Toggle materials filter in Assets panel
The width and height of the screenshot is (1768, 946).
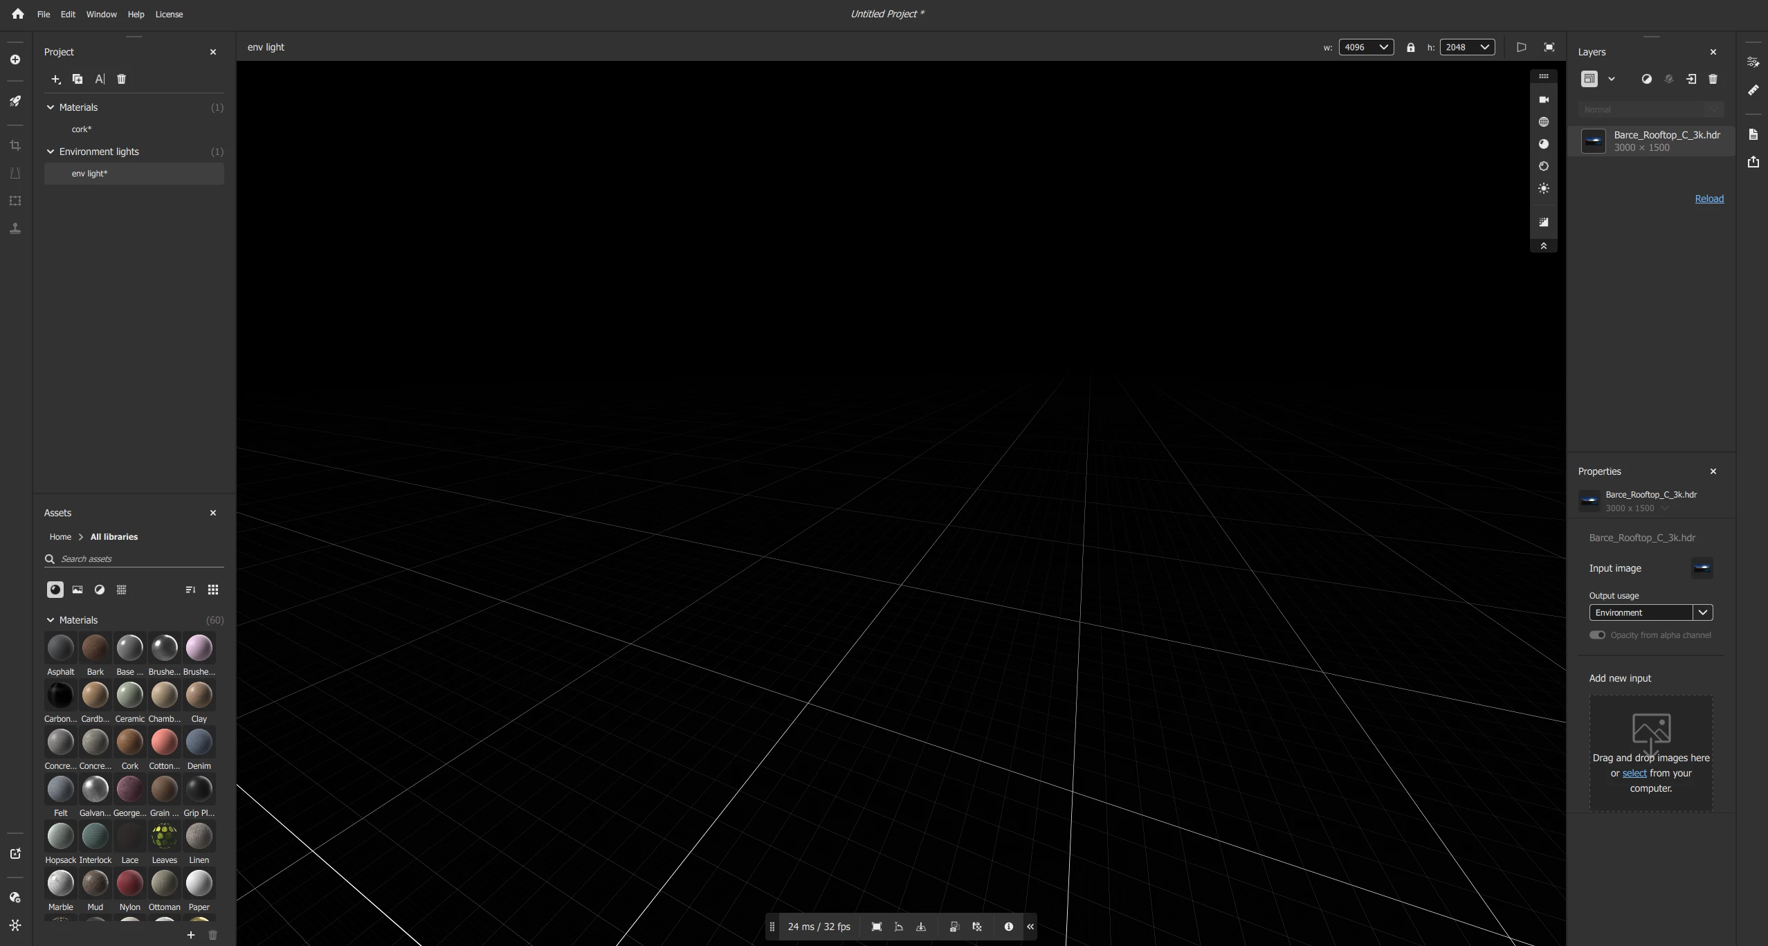[55, 590]
